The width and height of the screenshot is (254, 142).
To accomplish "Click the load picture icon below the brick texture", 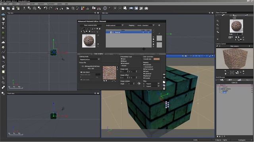I will 104,80.
